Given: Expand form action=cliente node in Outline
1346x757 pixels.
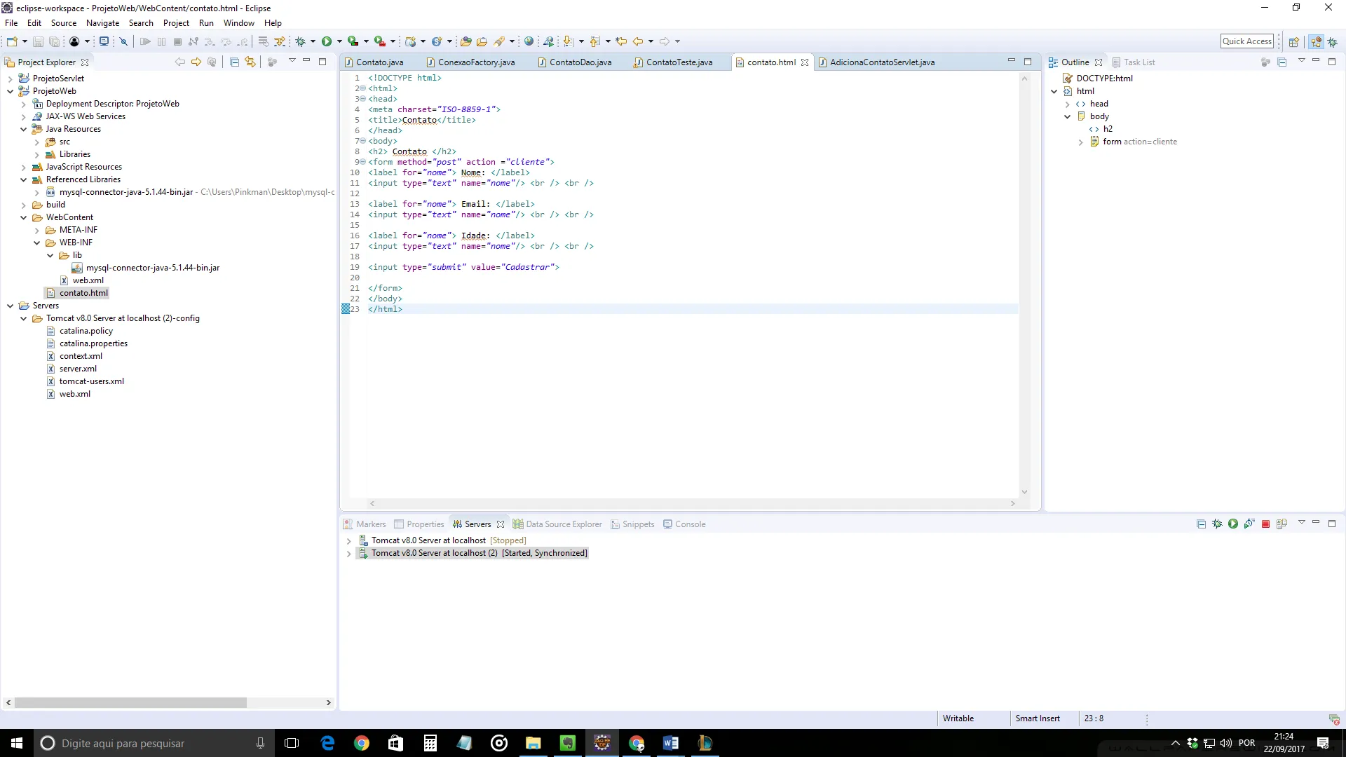Looking at the screenshot, I should point(1080,142).
